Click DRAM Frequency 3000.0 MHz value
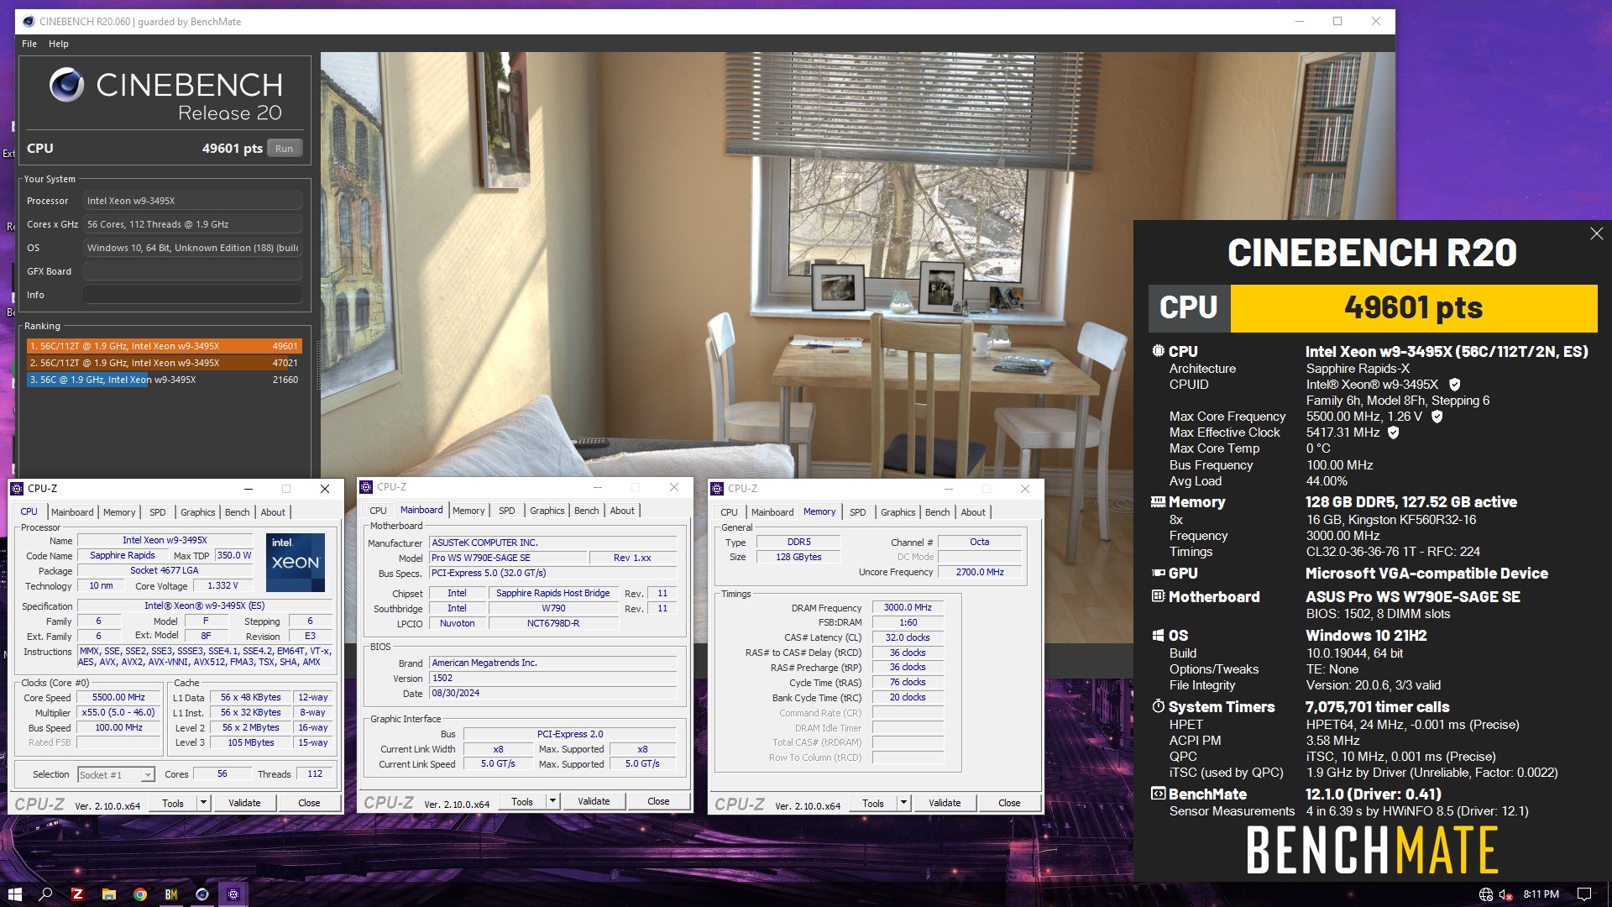Viewport: 1612px width, 907px height. coord(908,607)
